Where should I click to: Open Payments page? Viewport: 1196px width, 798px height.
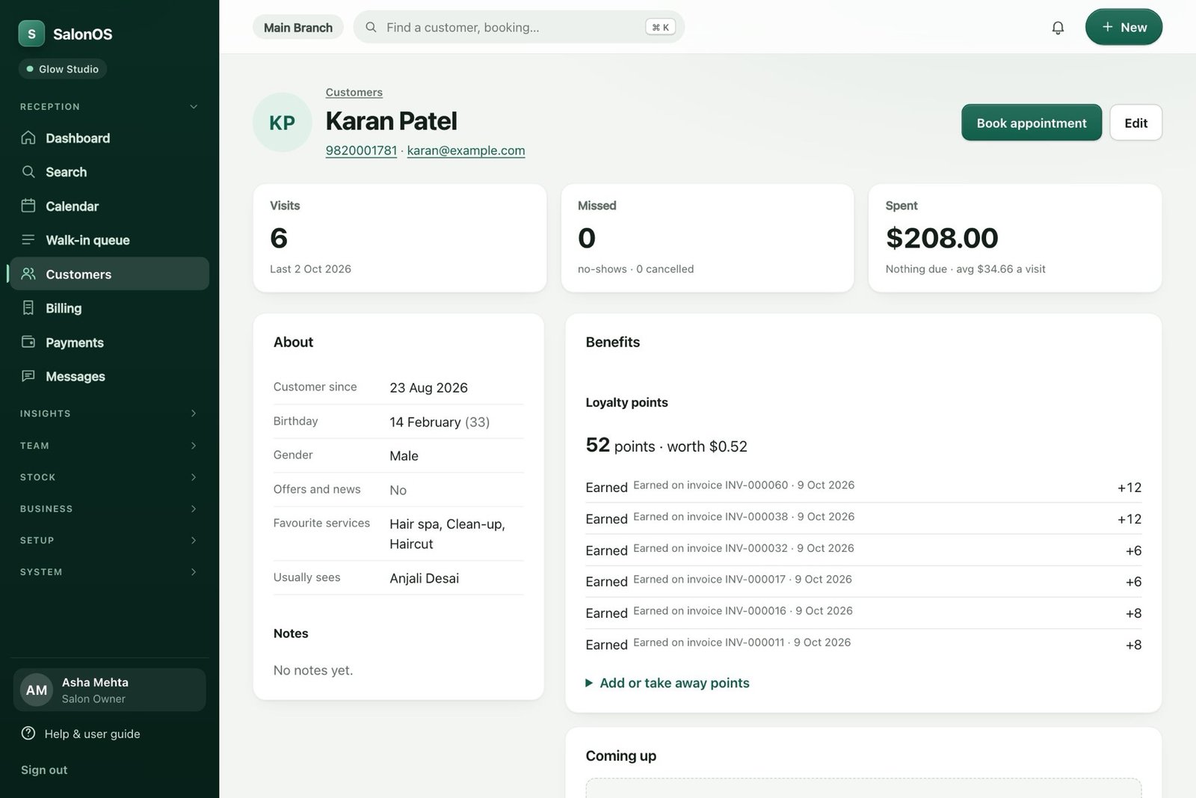click(109, 342)
